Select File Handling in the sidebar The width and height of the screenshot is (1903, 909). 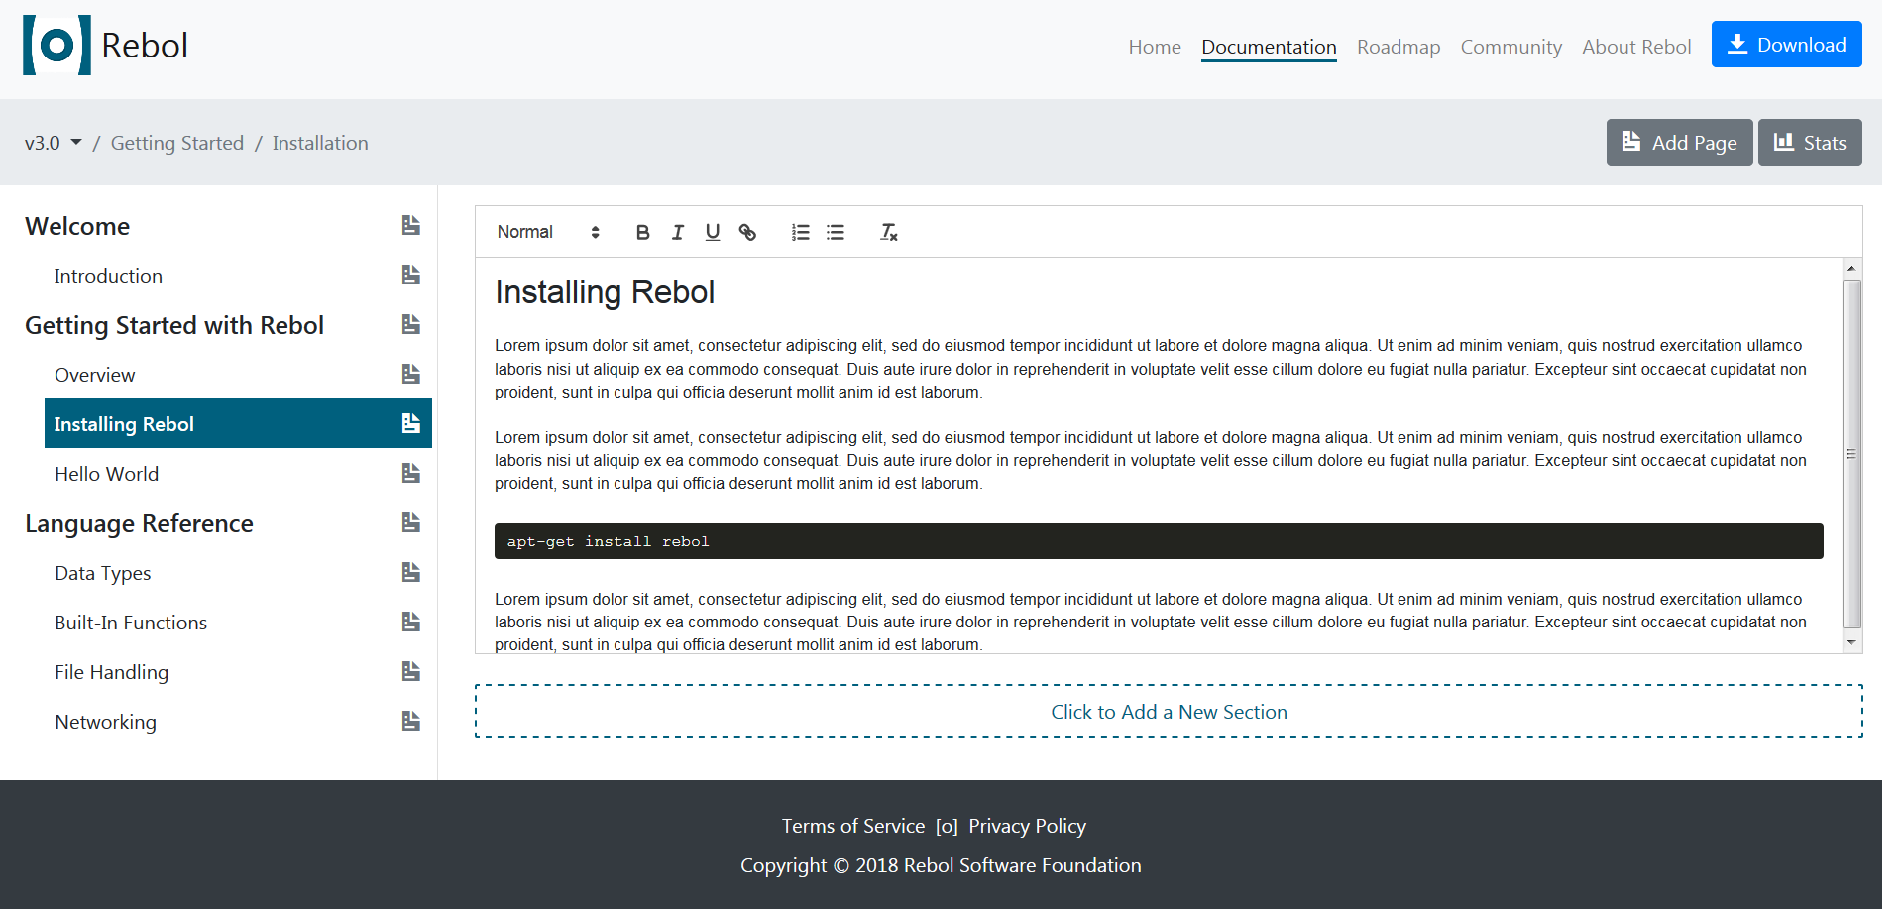[x=111, y=672]
